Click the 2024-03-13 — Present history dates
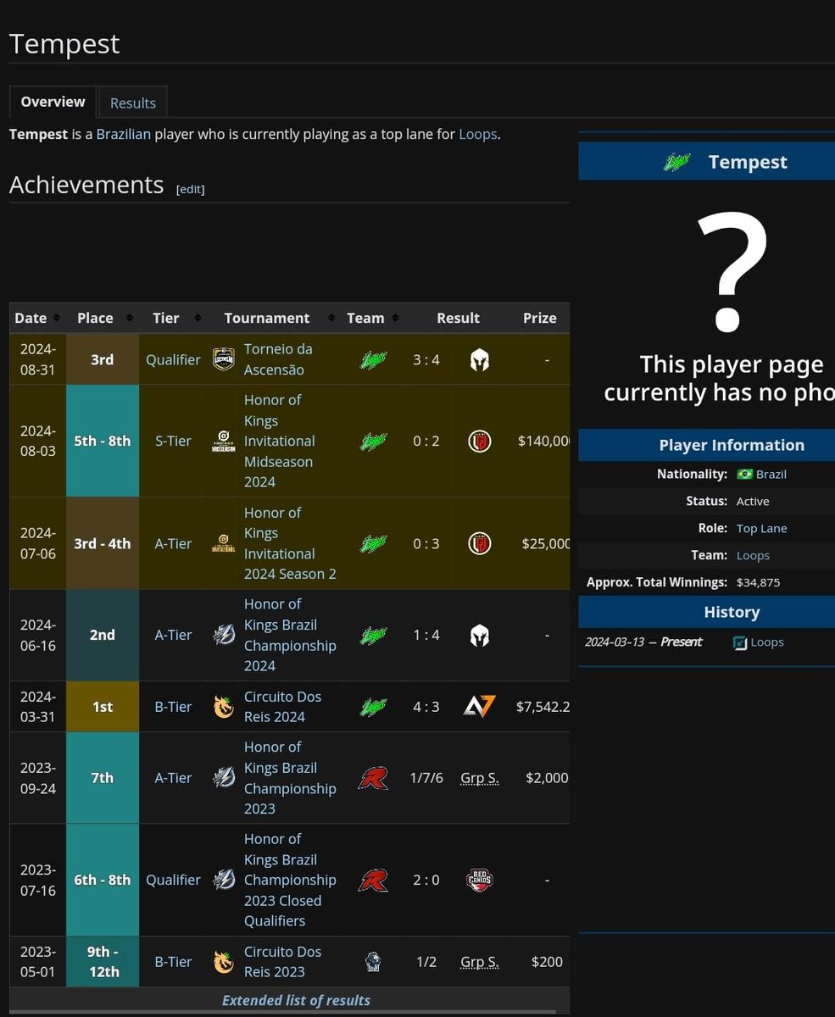 643,642
